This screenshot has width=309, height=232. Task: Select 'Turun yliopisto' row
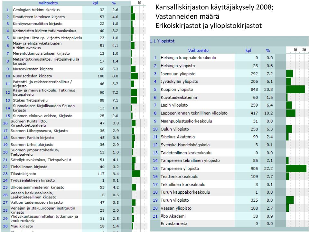[229, 200]
